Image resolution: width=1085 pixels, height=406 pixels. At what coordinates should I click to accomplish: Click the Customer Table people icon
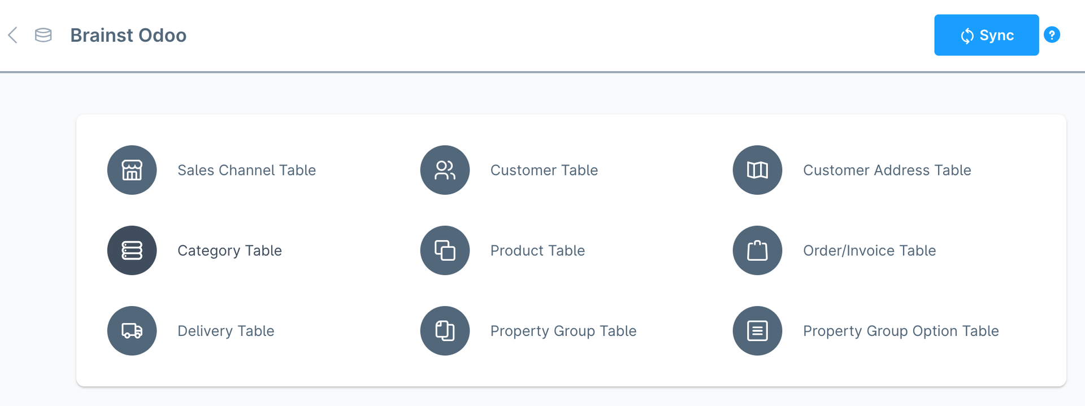[x=445, y=170]
